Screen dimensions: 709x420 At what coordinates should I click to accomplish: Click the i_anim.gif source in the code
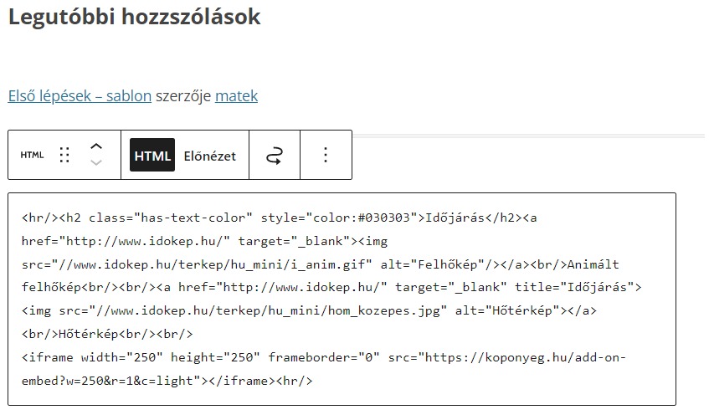pos(335,264)
